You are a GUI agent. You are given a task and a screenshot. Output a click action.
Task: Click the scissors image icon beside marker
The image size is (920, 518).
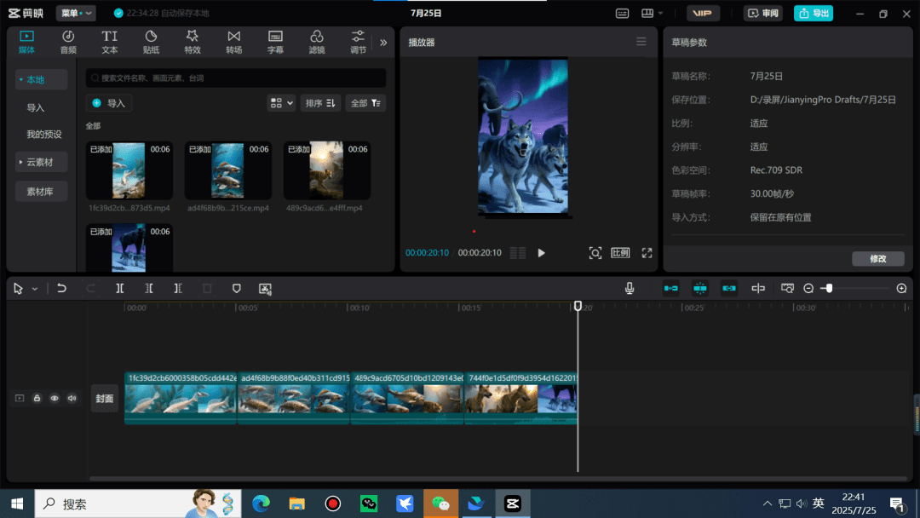(x=265, y=288)
